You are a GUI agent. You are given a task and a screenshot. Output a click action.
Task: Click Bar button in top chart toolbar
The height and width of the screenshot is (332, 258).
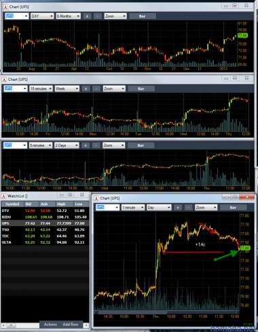pos(143,16)
